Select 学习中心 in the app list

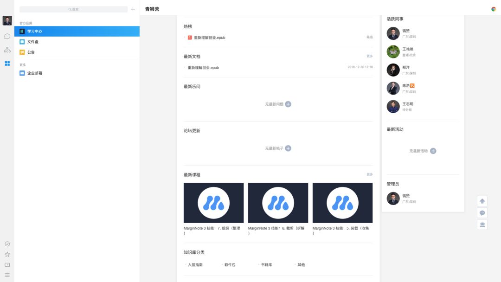coord(77,31)
